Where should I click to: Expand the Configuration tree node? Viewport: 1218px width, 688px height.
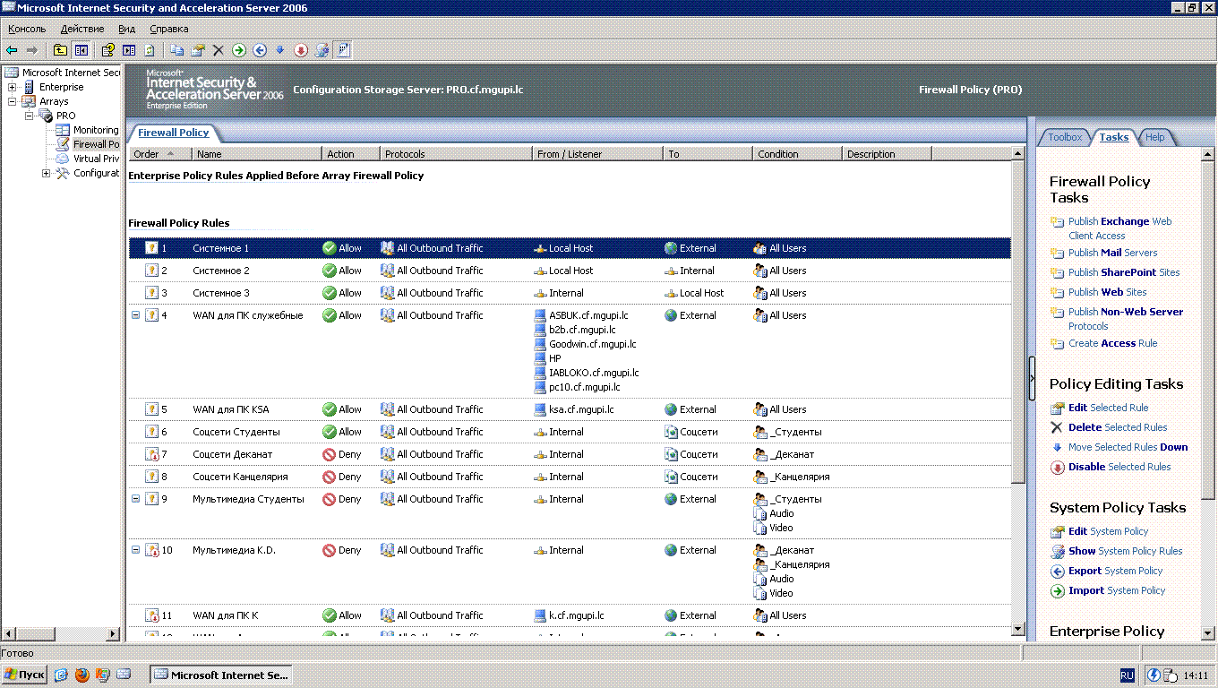click(x=47, y=173)
